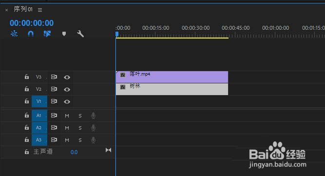325x176 pixels.
Task: Enable voice-over record on A3
Action: [x=93, y=140]
